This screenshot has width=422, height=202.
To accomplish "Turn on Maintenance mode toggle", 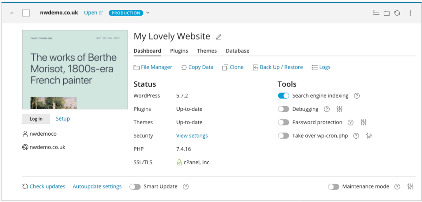I will pyautogui.click(x=334, y=187).
